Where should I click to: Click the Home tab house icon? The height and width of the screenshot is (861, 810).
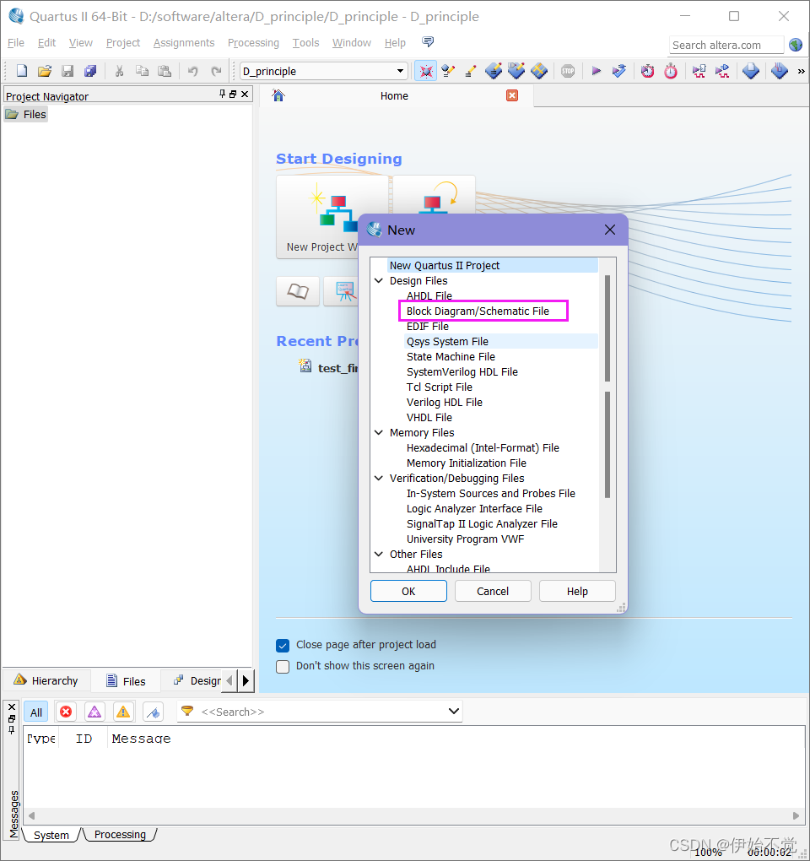click(278, 95)
